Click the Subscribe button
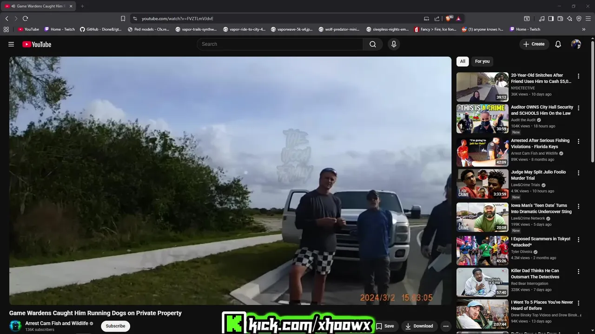595x334 pixels. point(115,326)
